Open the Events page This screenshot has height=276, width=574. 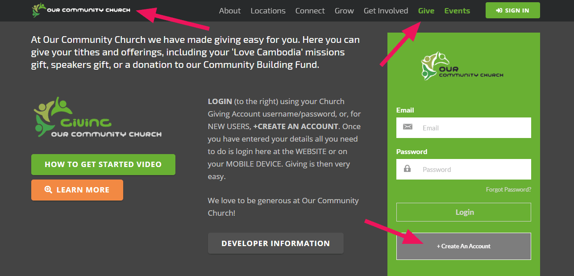coord(457,11)
